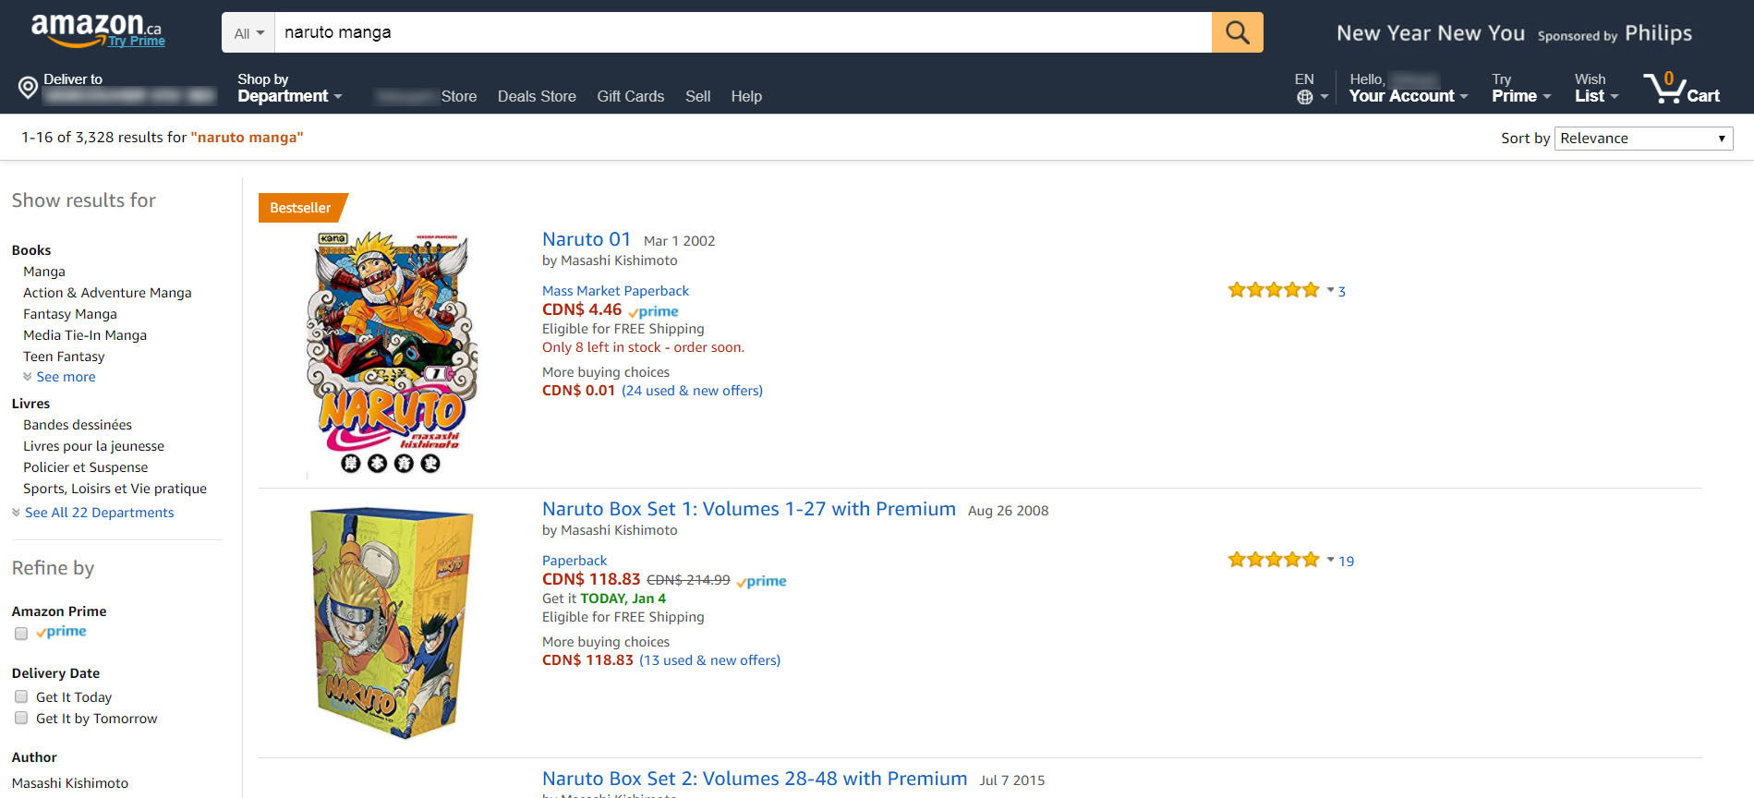This screenshot has width=1754, height=798.
Task: Click the orange search magnifier button
Action: click(1237, 32)
